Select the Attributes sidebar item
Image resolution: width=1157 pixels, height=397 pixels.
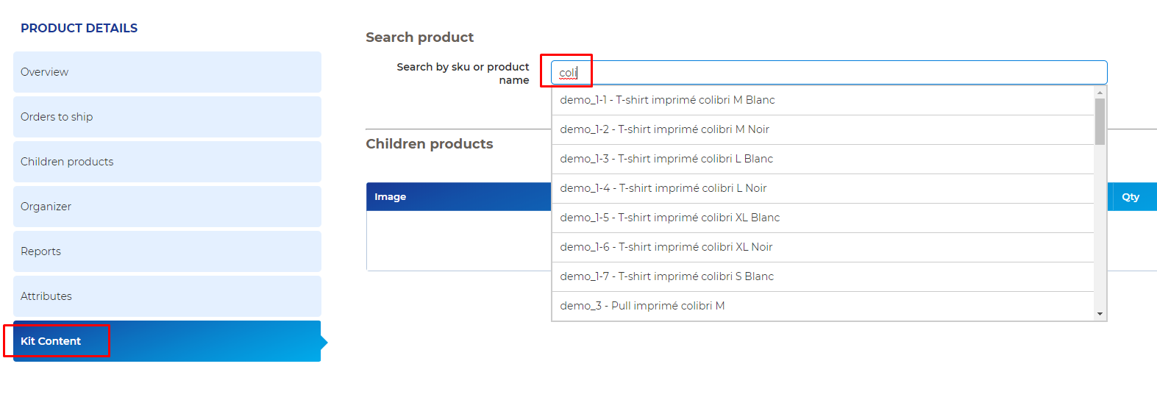[167, 296]
